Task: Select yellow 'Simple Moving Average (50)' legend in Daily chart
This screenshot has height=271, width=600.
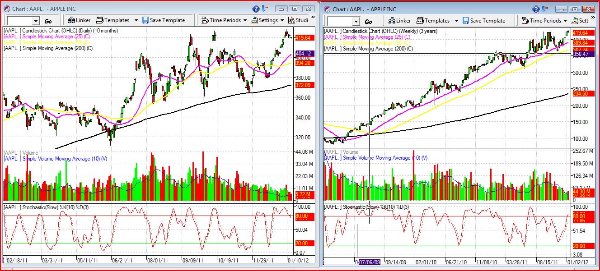Action: (x=47, y=42)
